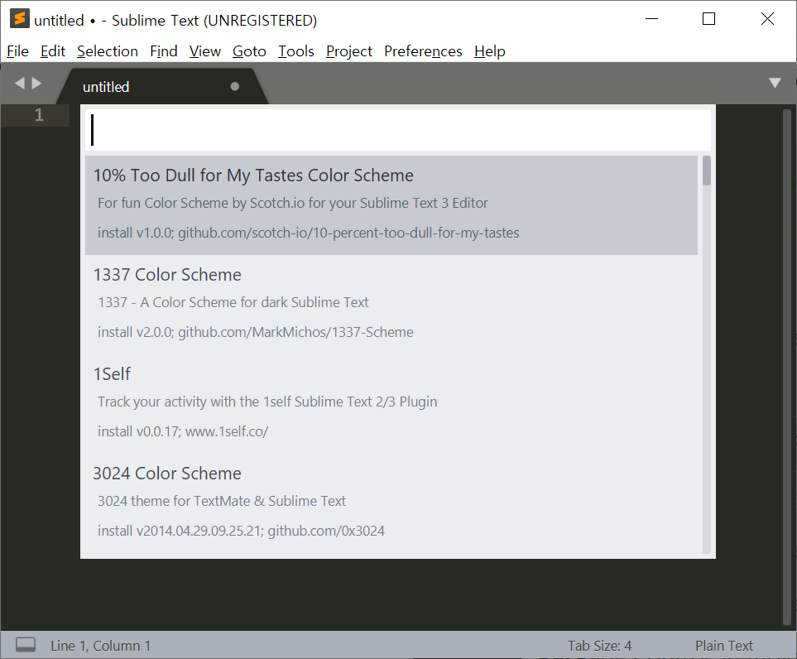The height and width of the screenshot is (659, 797).
Task: Focus the package search input field
Action: tap(397, 130)
